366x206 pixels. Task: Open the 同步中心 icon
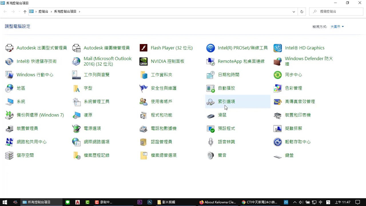278,75
